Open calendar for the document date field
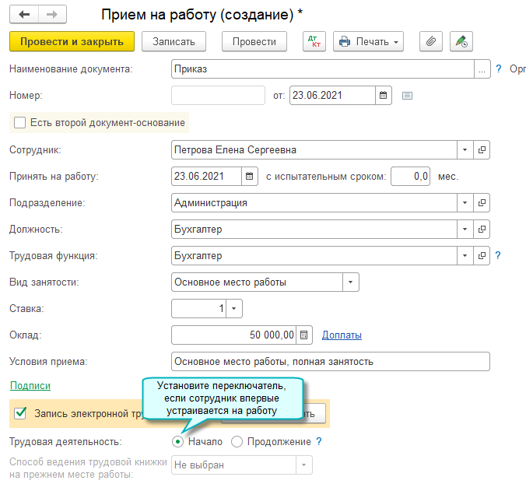526x484 pixels. (x=383, y=95)
